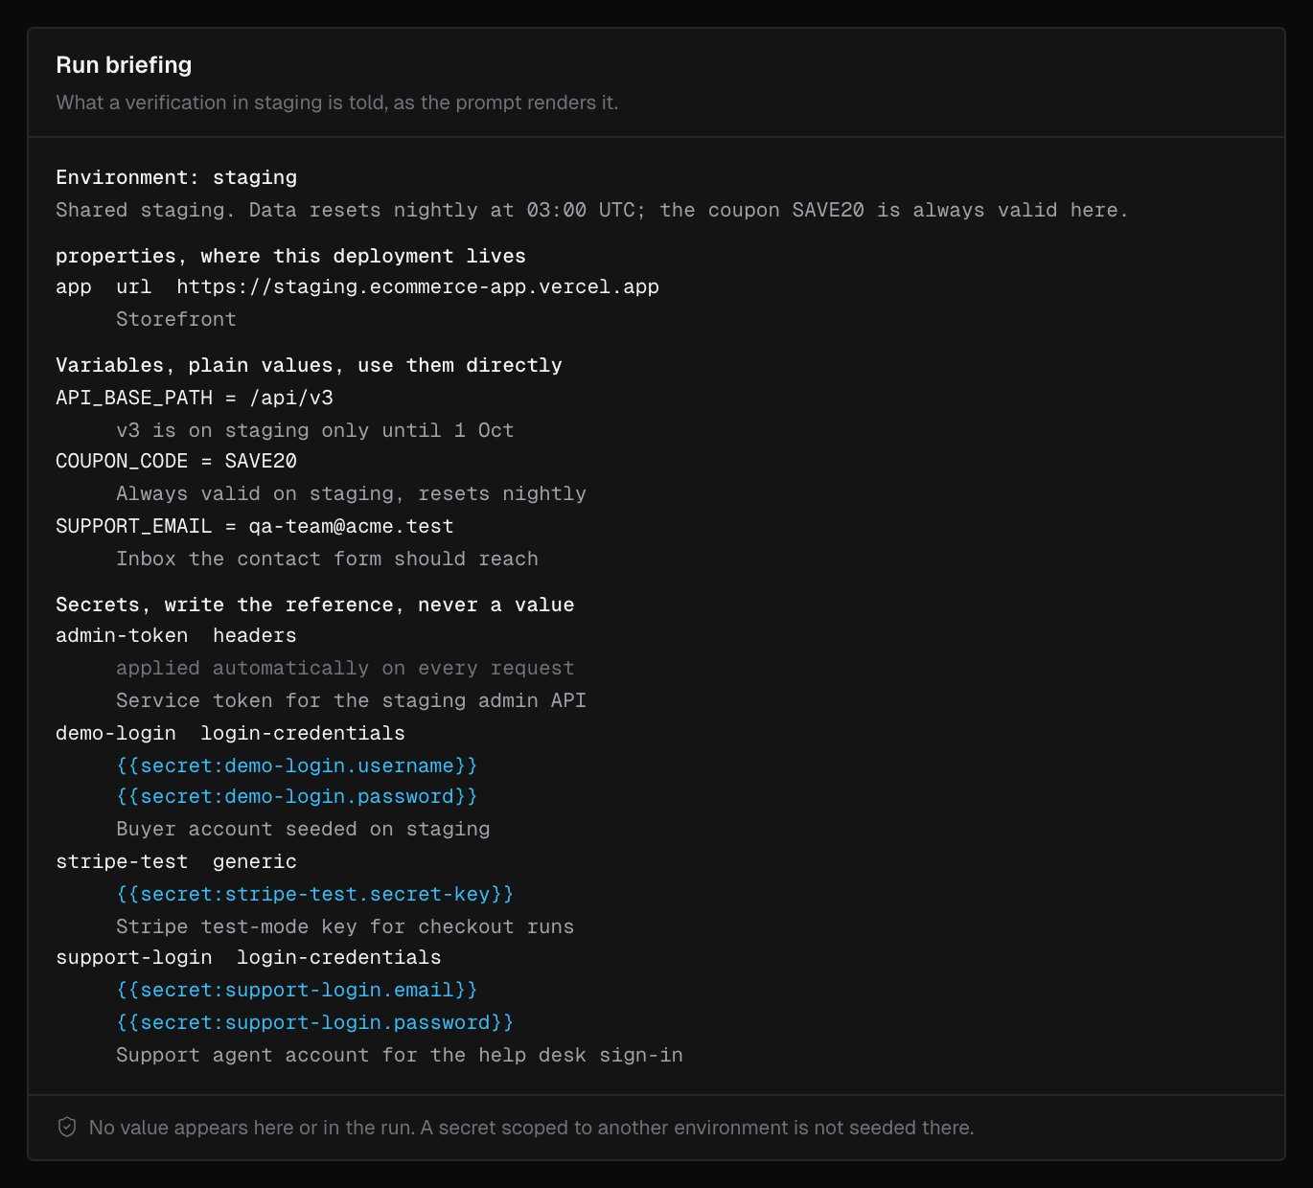Click the 'What a verification in staging is told' subtitle
The image size is (1313, 1188).
tap(337, 103)
